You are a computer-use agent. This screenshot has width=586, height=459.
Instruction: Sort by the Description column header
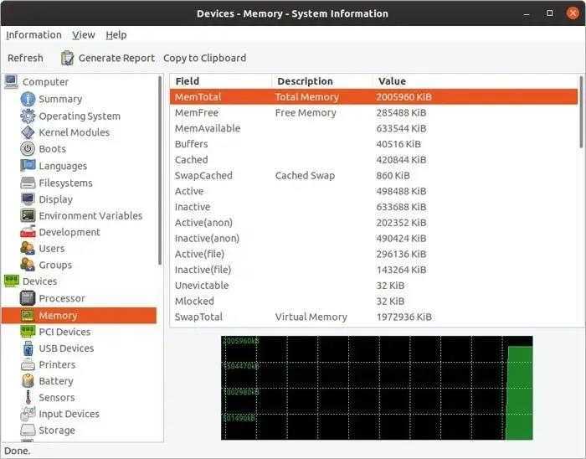click(322, 81)
